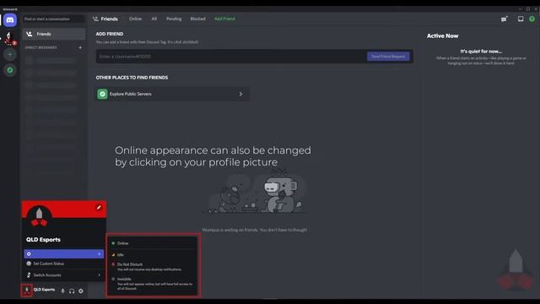This screenshot has height=304, width=540.
Task: Switch to the Pending tab
Action: [x=174, y=19]
